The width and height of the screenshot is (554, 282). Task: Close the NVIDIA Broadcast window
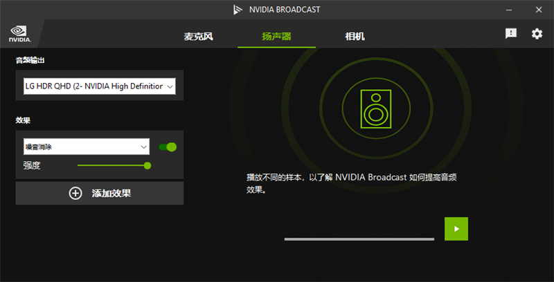(538, 10)
